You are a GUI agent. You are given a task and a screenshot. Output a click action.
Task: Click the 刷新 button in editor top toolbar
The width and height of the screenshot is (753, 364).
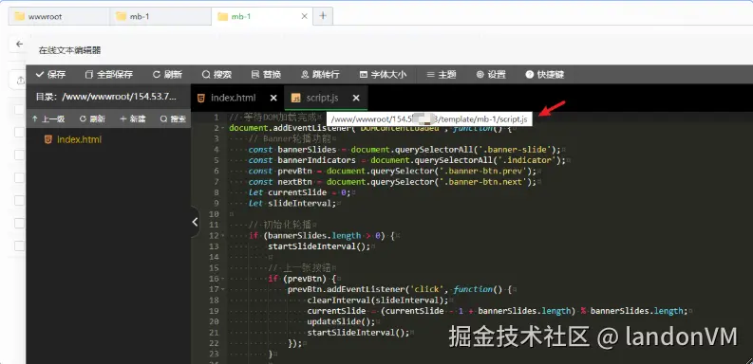click(168, 74)
